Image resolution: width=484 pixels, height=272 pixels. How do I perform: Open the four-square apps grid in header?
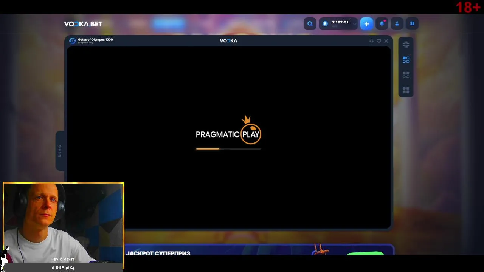coord(412,24)
